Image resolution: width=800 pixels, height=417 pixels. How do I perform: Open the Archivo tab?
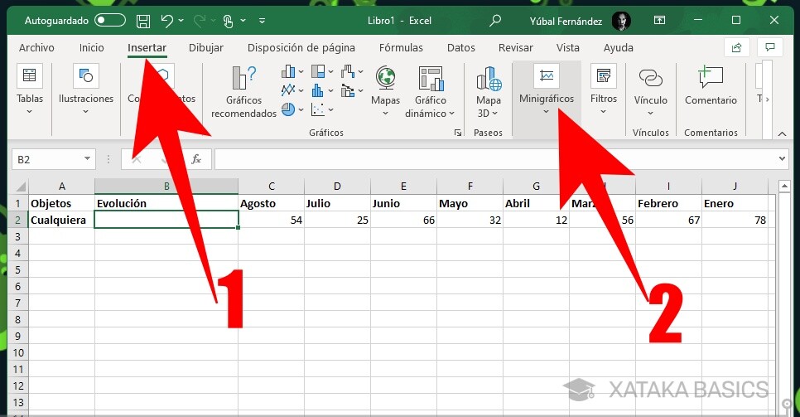point(36,47)
